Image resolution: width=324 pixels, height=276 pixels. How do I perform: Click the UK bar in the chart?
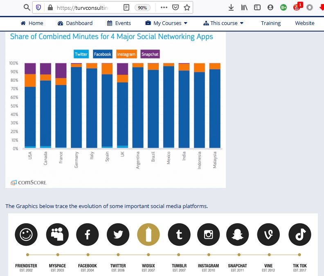point(123,106)
